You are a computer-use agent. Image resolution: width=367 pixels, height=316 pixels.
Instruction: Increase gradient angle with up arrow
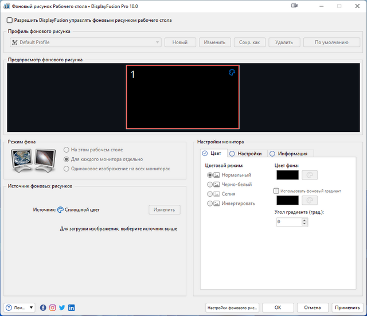(304, 219)
